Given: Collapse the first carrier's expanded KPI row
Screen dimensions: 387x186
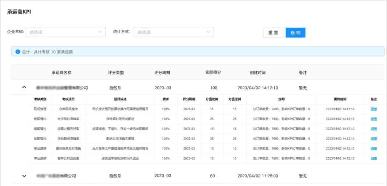Looking at the screenshot, I should click(24, 88).
